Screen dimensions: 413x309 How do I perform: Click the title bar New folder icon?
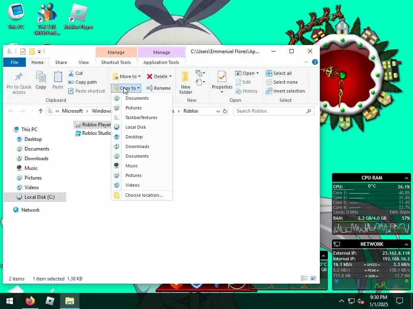coord(32,51)
